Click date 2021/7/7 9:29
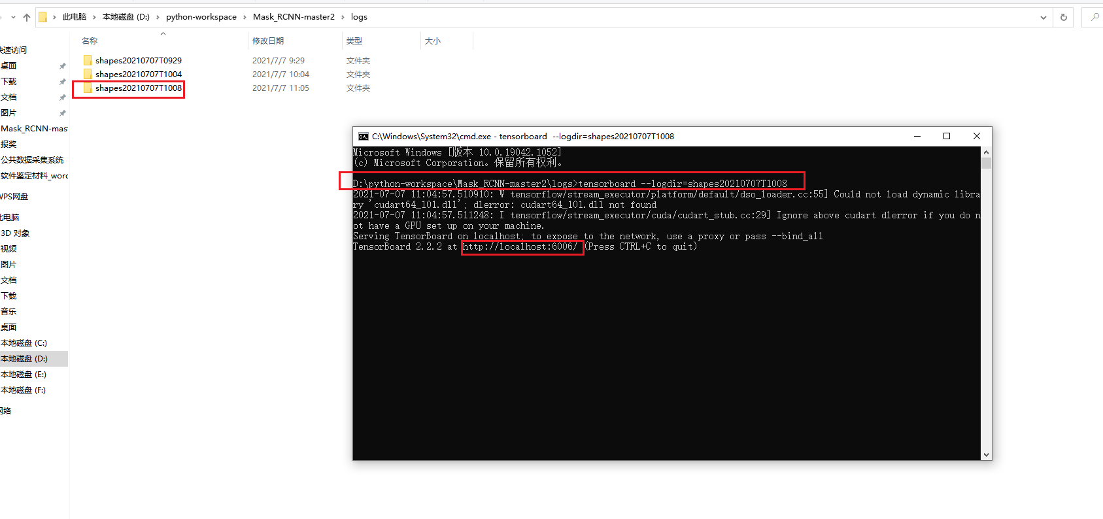 279,60
